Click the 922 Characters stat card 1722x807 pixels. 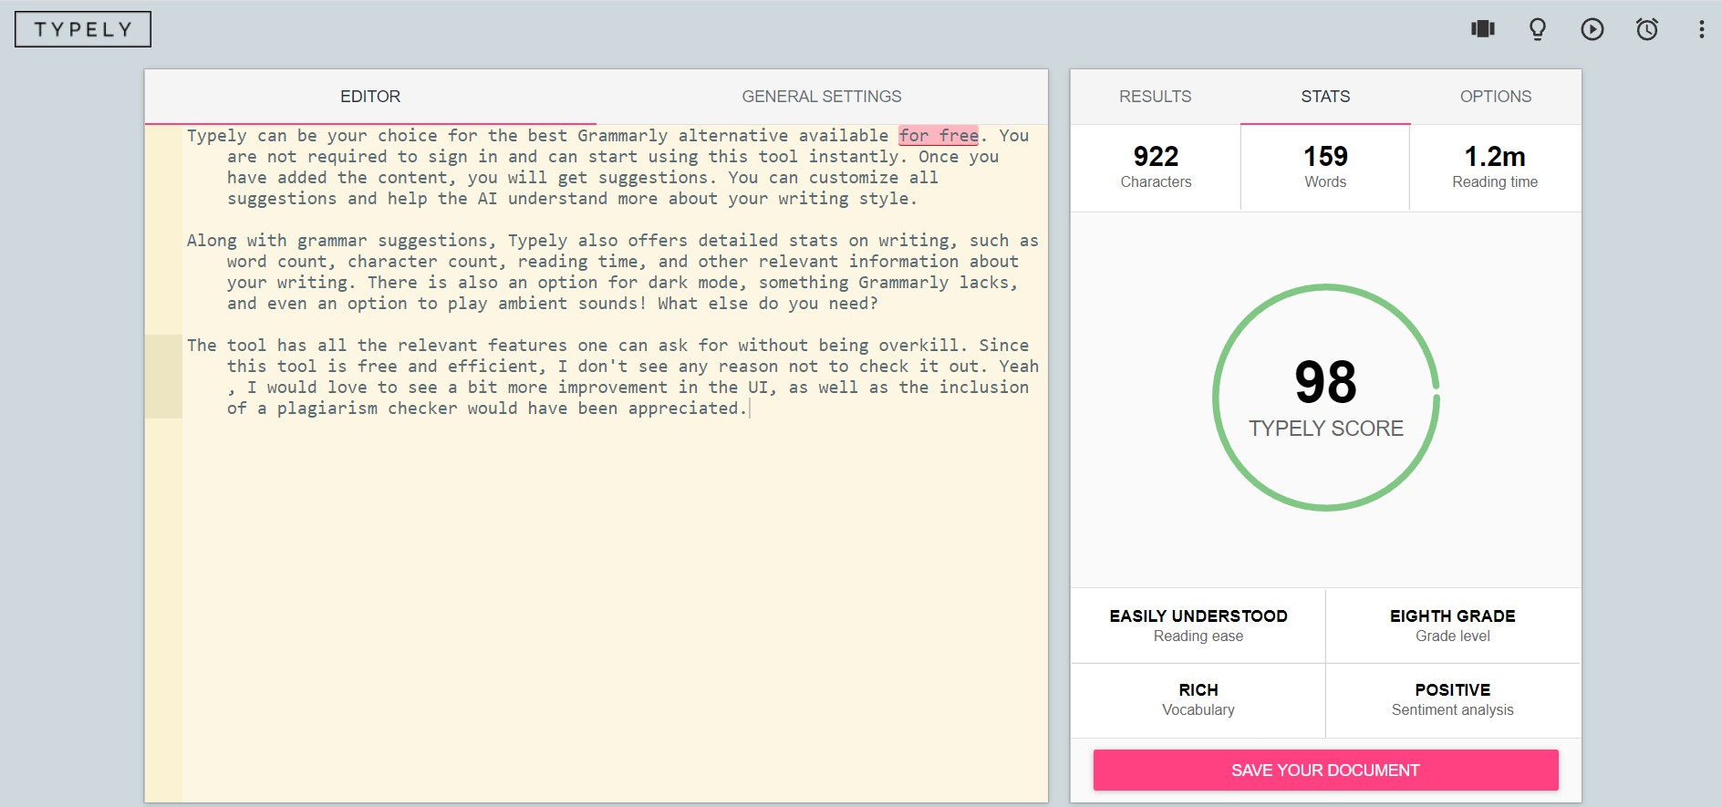[1156, 168]
